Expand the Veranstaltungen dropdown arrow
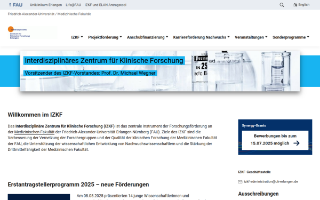 (266, 37)
